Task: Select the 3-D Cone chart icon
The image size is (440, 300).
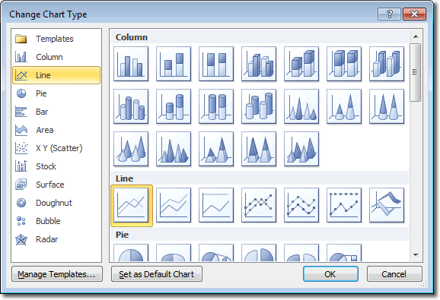Action: (131, 149)
